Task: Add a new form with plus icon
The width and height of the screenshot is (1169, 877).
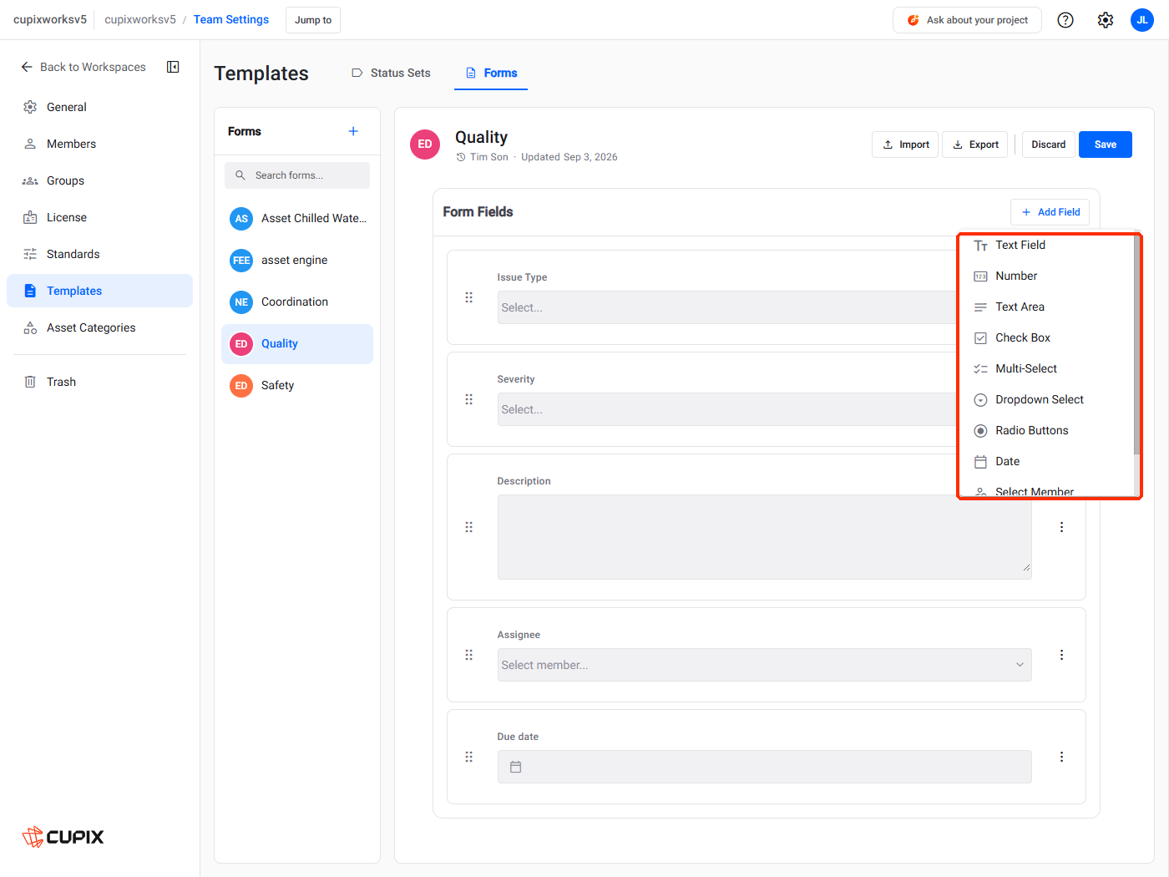Action: [x=353, y=131]
